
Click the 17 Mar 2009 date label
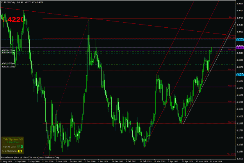pyautogui.click(x=160, y=161)
